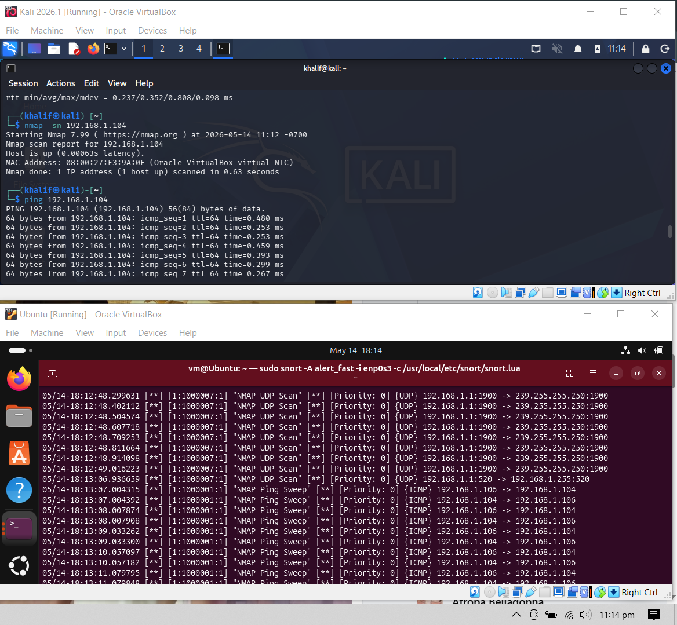This screenshot has height=625, width=677.
Task: Open File menu of Kali VirtualBox window
Action: point(12,31)
